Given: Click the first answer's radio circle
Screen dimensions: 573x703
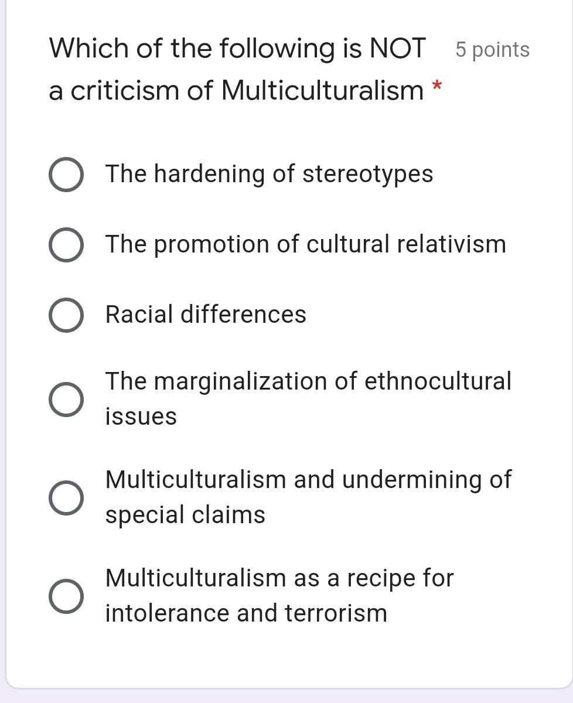Looking at the screenshot, I should [66, 173].
